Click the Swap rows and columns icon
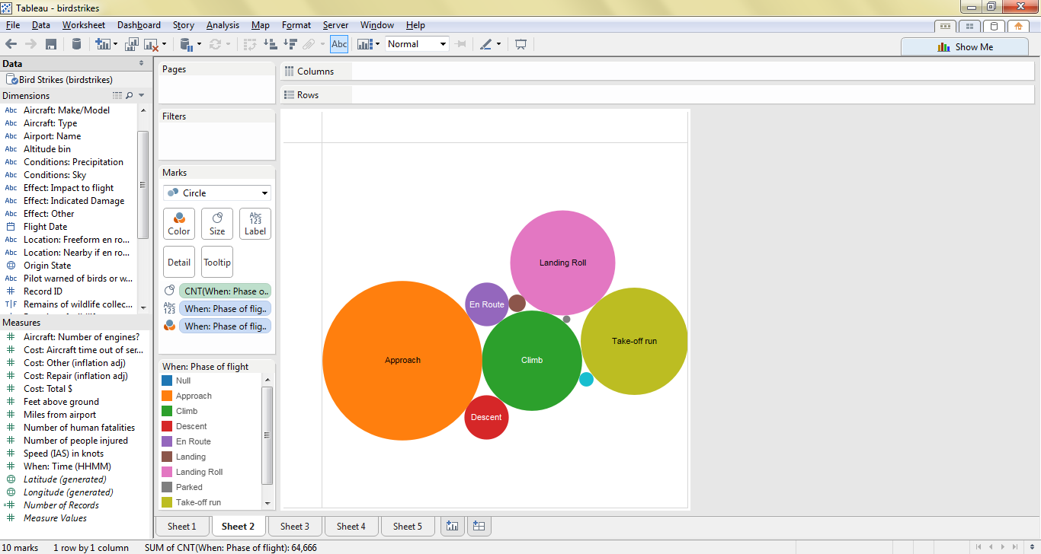This screenshot has width=1041, height=554. (249, 44)
